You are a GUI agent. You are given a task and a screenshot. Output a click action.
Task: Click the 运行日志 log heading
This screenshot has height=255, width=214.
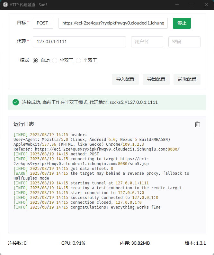click(x=24, y=124)
